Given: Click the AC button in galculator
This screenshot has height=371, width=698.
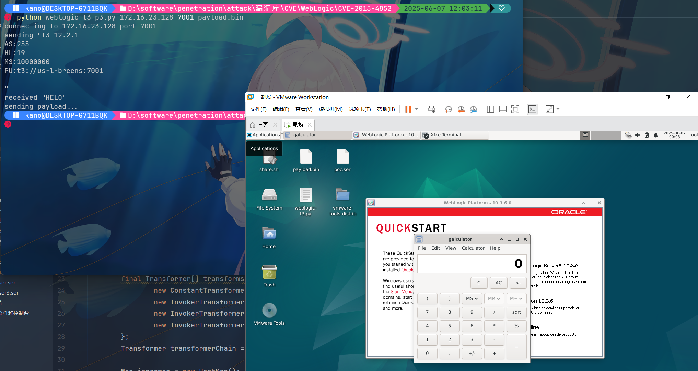Looking at the screenshot, I should 499,283.
